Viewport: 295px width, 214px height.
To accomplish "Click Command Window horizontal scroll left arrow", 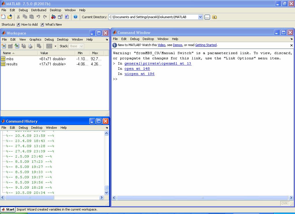I will pyautogui.click(x=114, y=198).
